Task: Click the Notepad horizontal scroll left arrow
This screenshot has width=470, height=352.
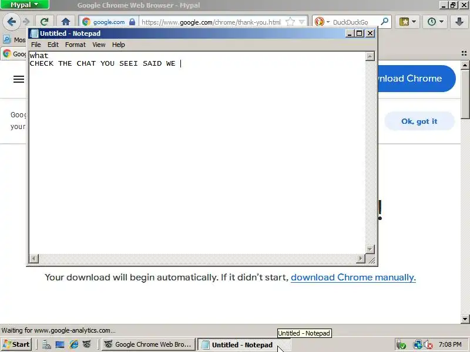Action: coord(34,259)
